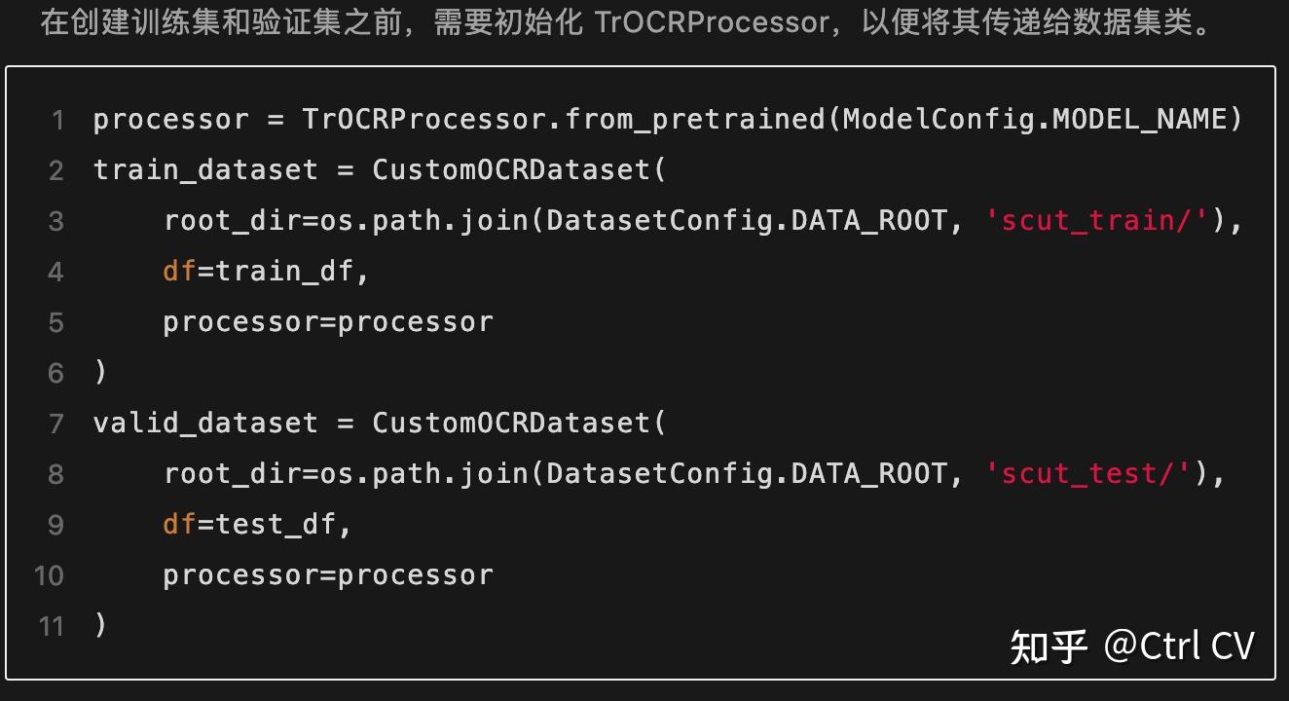Screen dimensions: 1289x701
Task: Click line number 4 in the gutter
Action: [x=56, y=273]
